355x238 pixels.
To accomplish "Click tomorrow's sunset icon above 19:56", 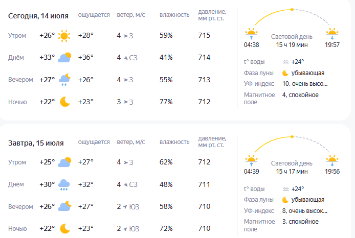I will point(332,160).
